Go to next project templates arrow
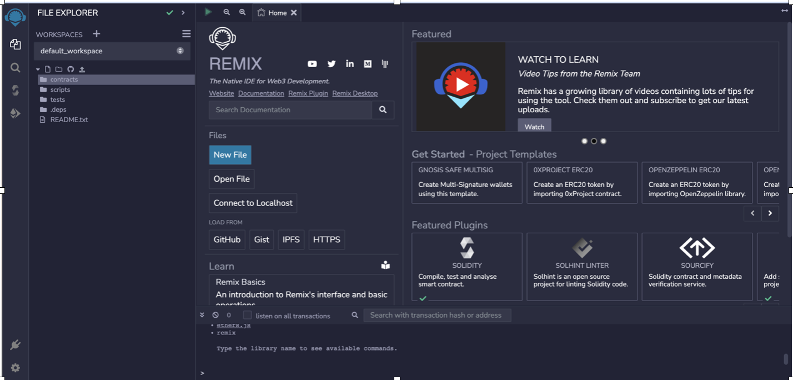Viewport: 793px width, 380px height. (x=770, y=213)
